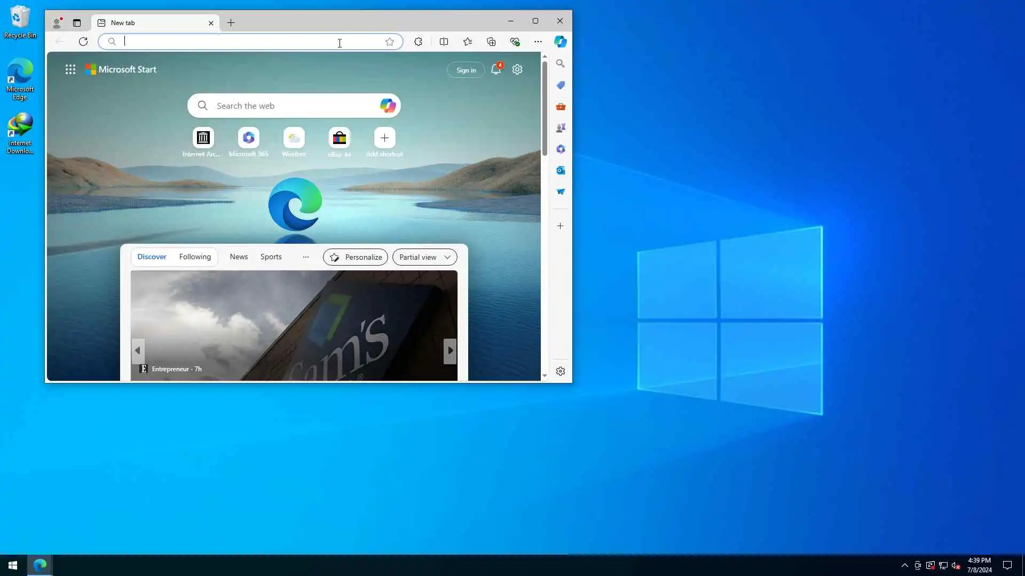Open the Copilot sidebar icon
The width and height of the screenshot is (1025, 576).
coord(560,42)
